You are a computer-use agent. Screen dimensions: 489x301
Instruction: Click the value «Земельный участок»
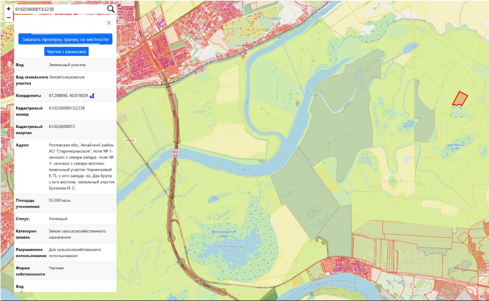67,65
